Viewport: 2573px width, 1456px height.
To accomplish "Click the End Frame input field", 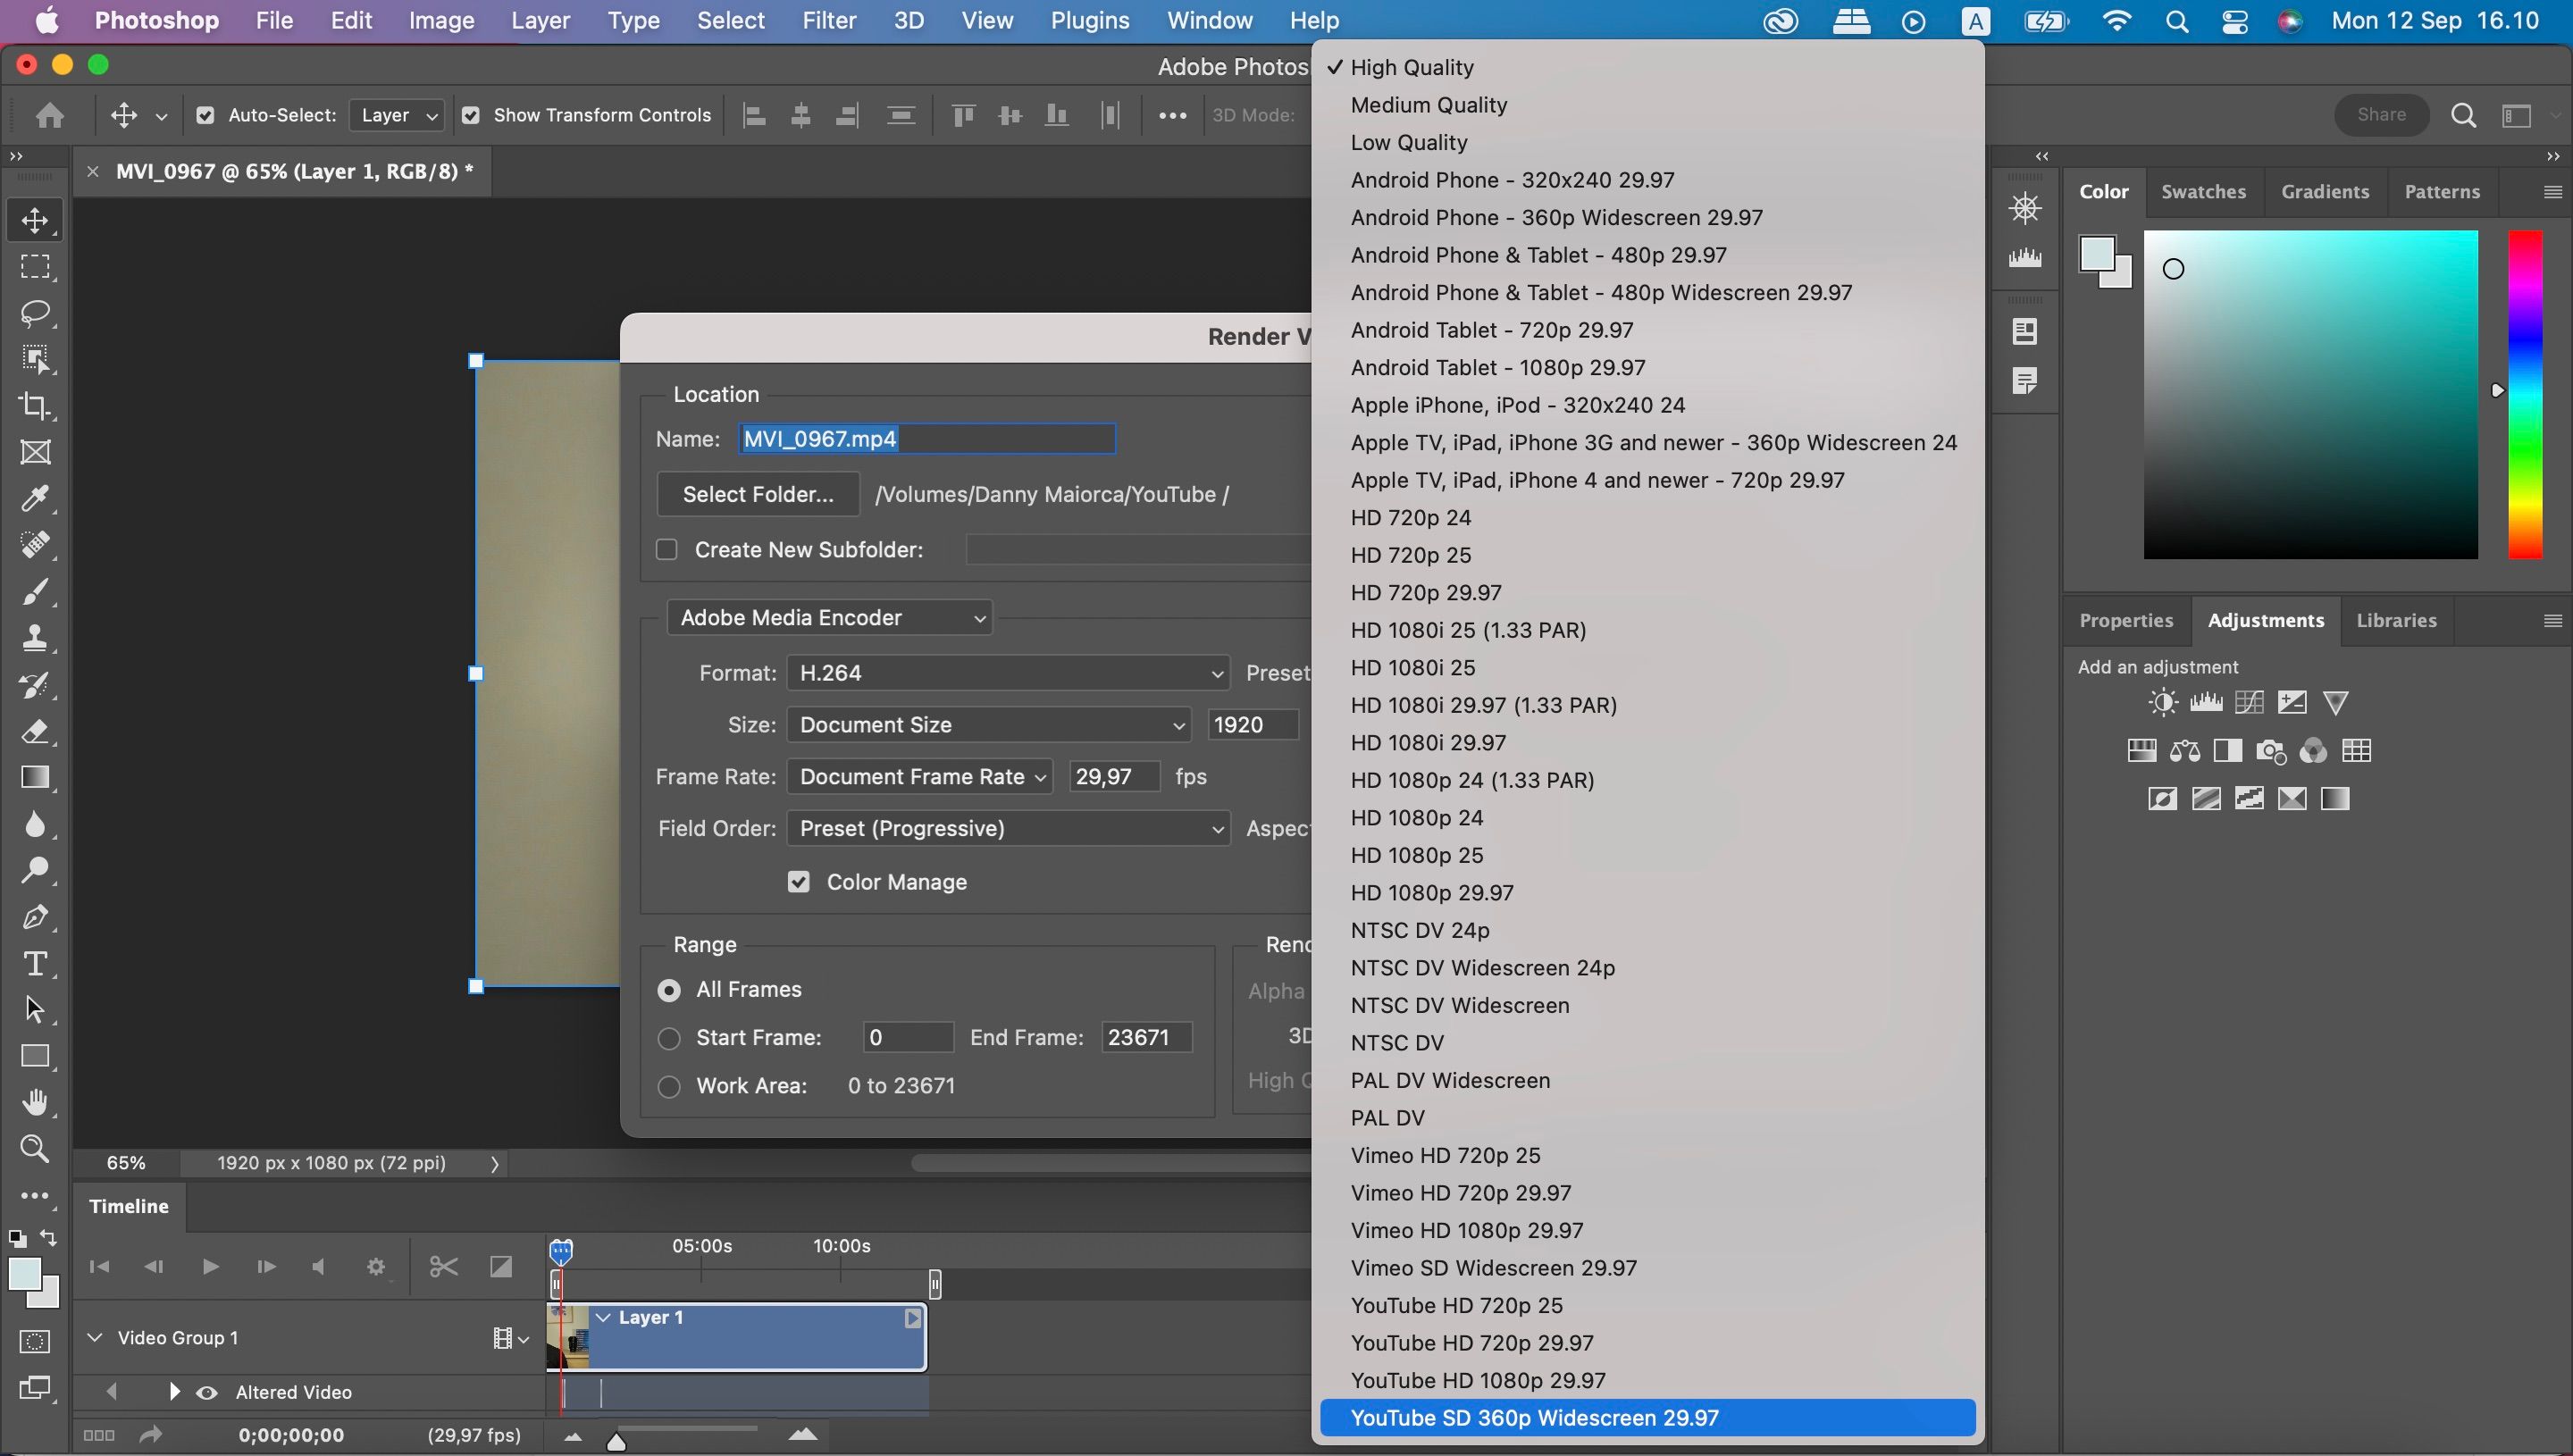I will point(1146,1037).
